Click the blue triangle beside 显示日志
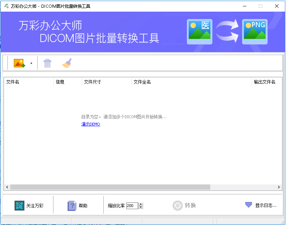 (x=248, y=205)
